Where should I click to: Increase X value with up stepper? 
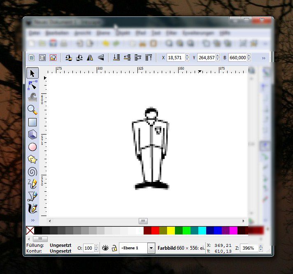point(187,56)
